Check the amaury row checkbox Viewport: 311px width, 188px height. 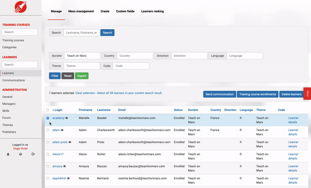(48, 166)
